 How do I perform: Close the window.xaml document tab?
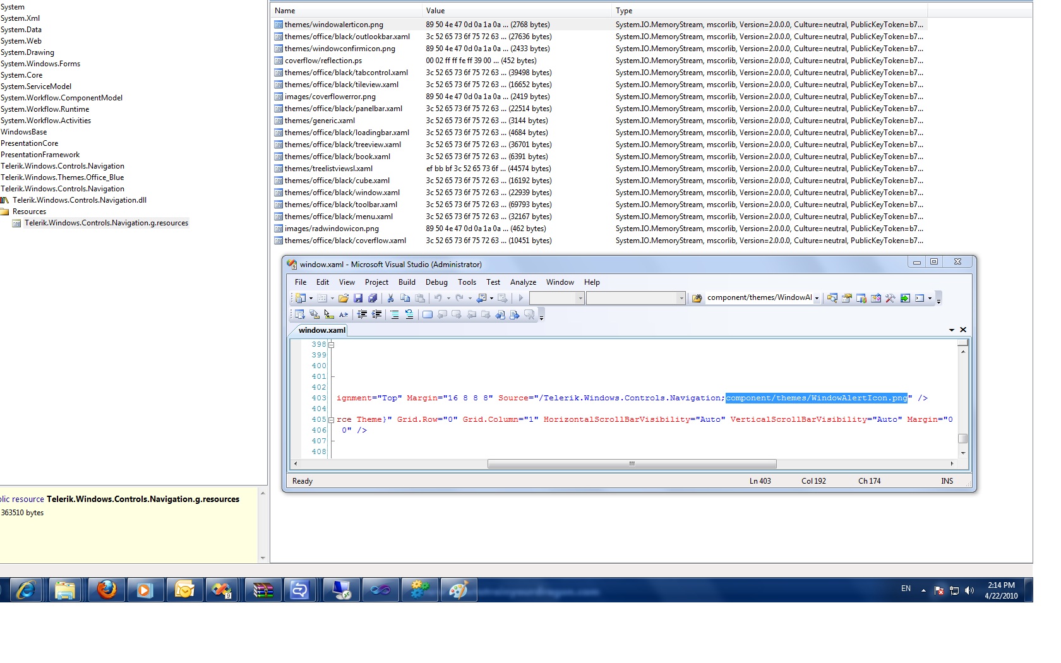963,330
